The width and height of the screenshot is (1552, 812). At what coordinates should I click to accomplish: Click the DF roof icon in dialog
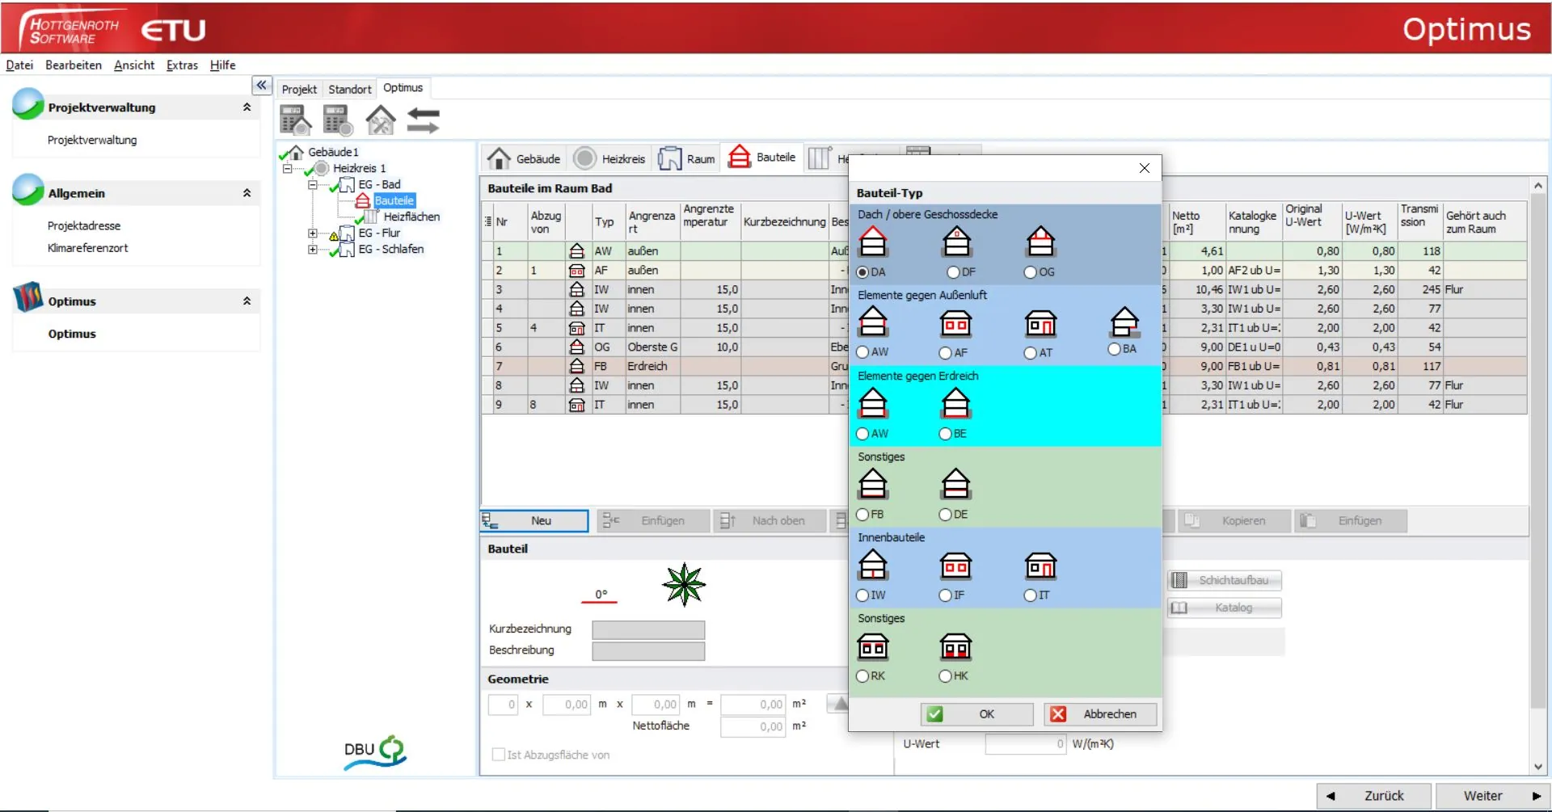coord(956,242)
